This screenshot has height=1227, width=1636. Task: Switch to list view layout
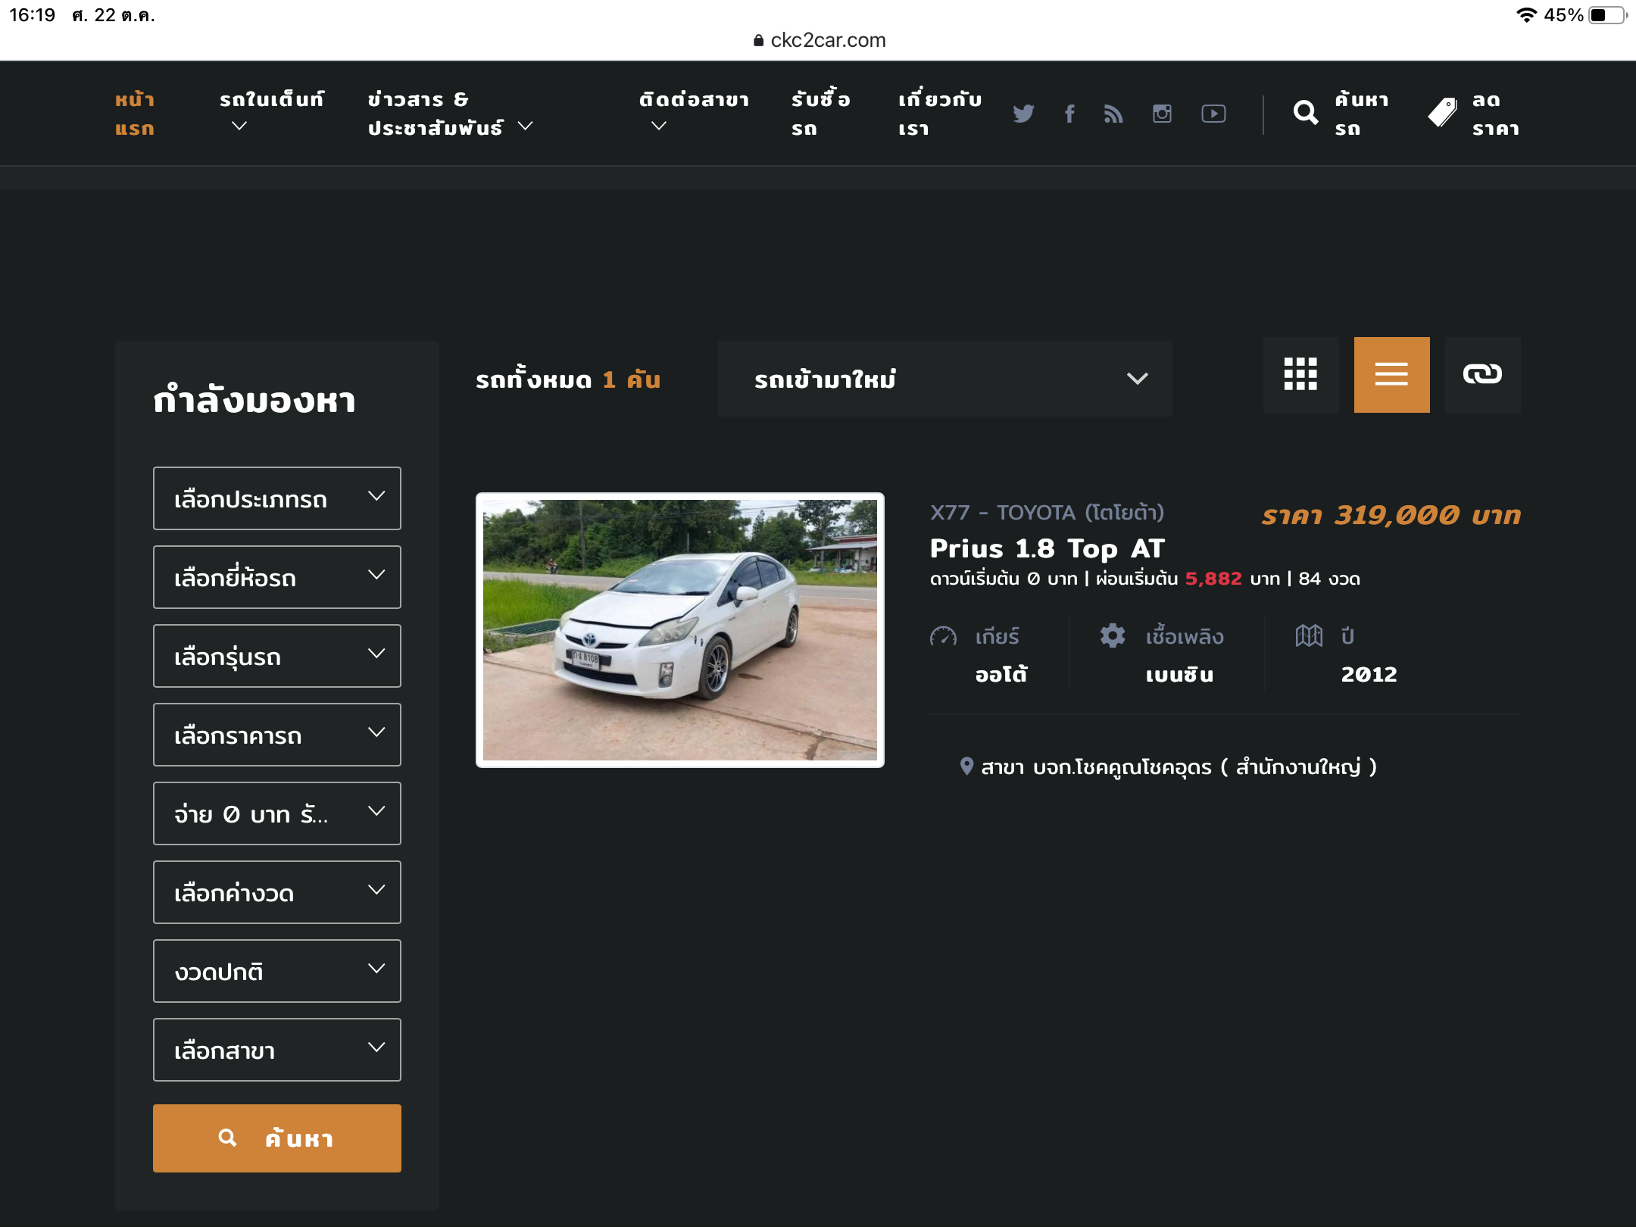pyautogui.click(x=1391, y=374)
